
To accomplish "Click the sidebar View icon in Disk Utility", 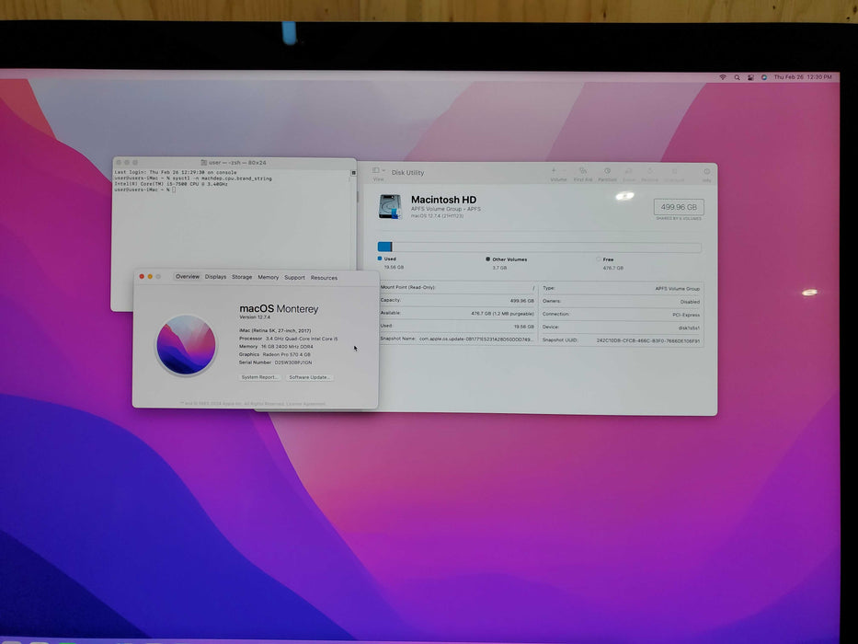I will [x=373, y=170].
